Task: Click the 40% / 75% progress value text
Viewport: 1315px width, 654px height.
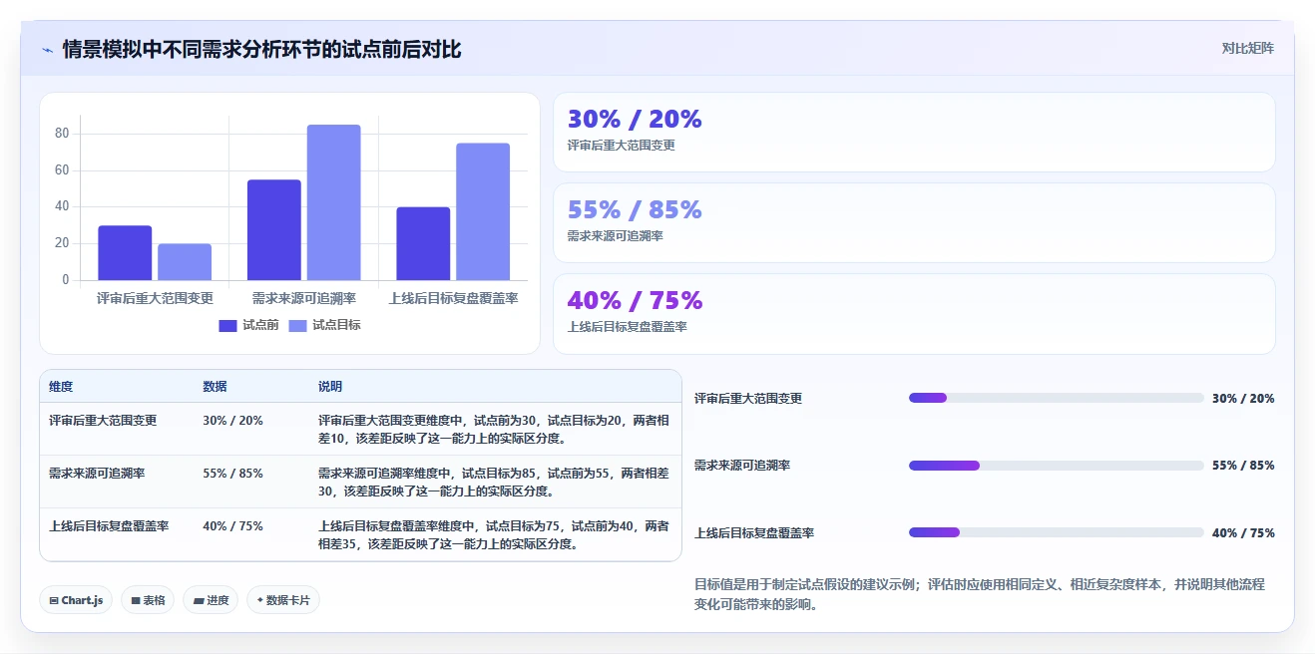Action: [1243, 532]
